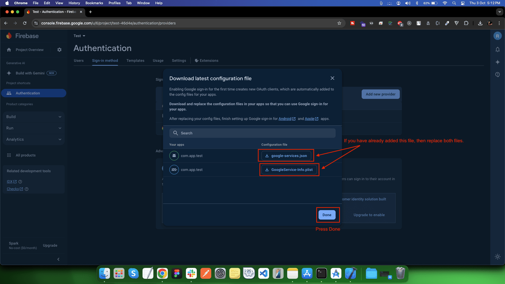This screenshot has width=505, height=284.
Task: Switch to the Templates tab
Action: click(x=135, y=60)
